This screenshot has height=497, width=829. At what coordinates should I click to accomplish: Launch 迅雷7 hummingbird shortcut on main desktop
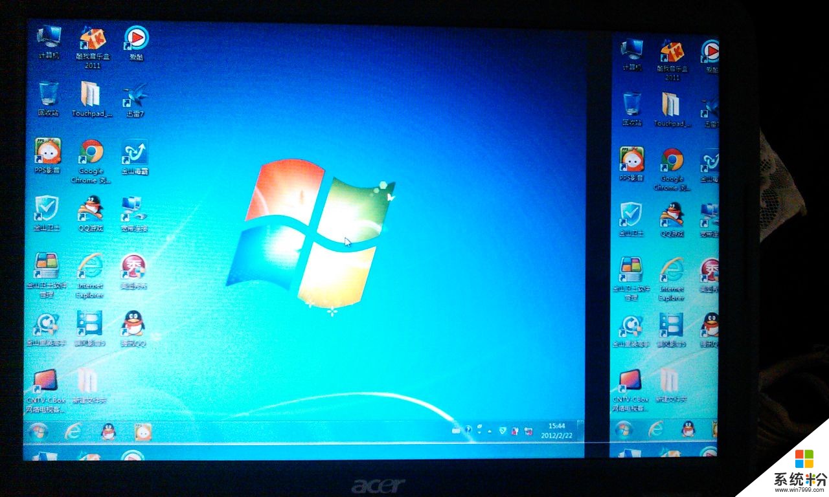tap(135, 100)
